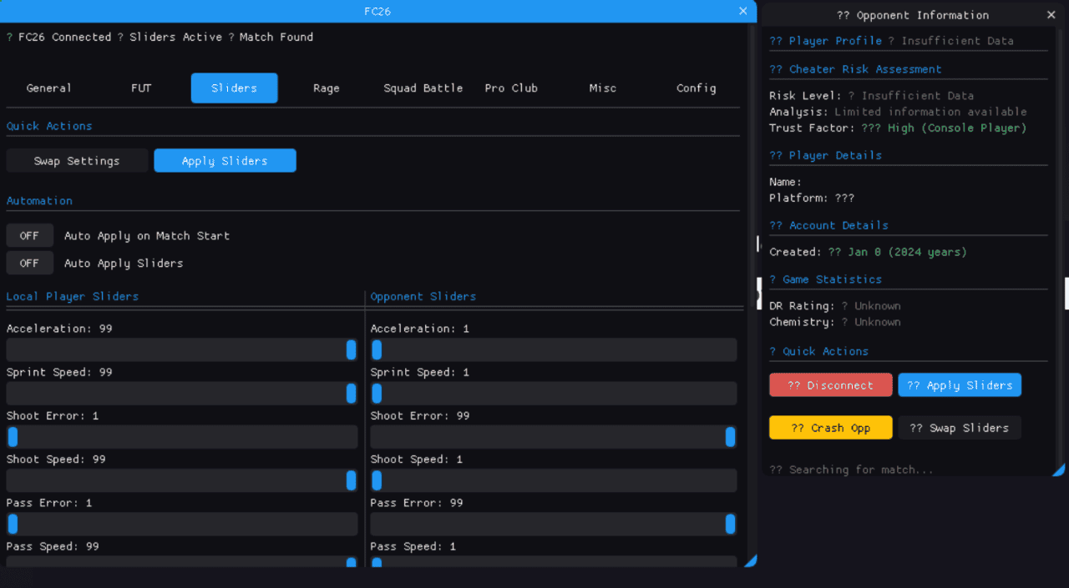Open the FUT tab
The image size is (1069, 588).
tap(141, 88)
